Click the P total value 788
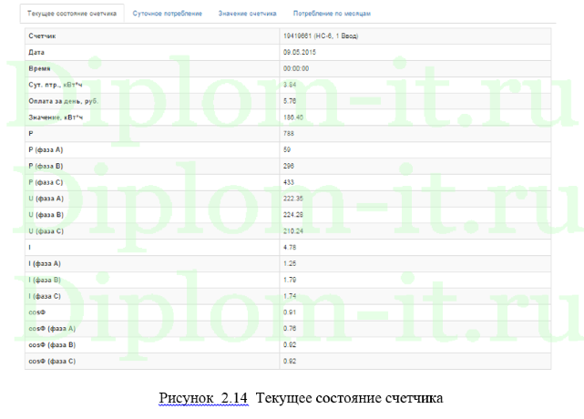The image size is (584, 419). (x=289, y=133)
